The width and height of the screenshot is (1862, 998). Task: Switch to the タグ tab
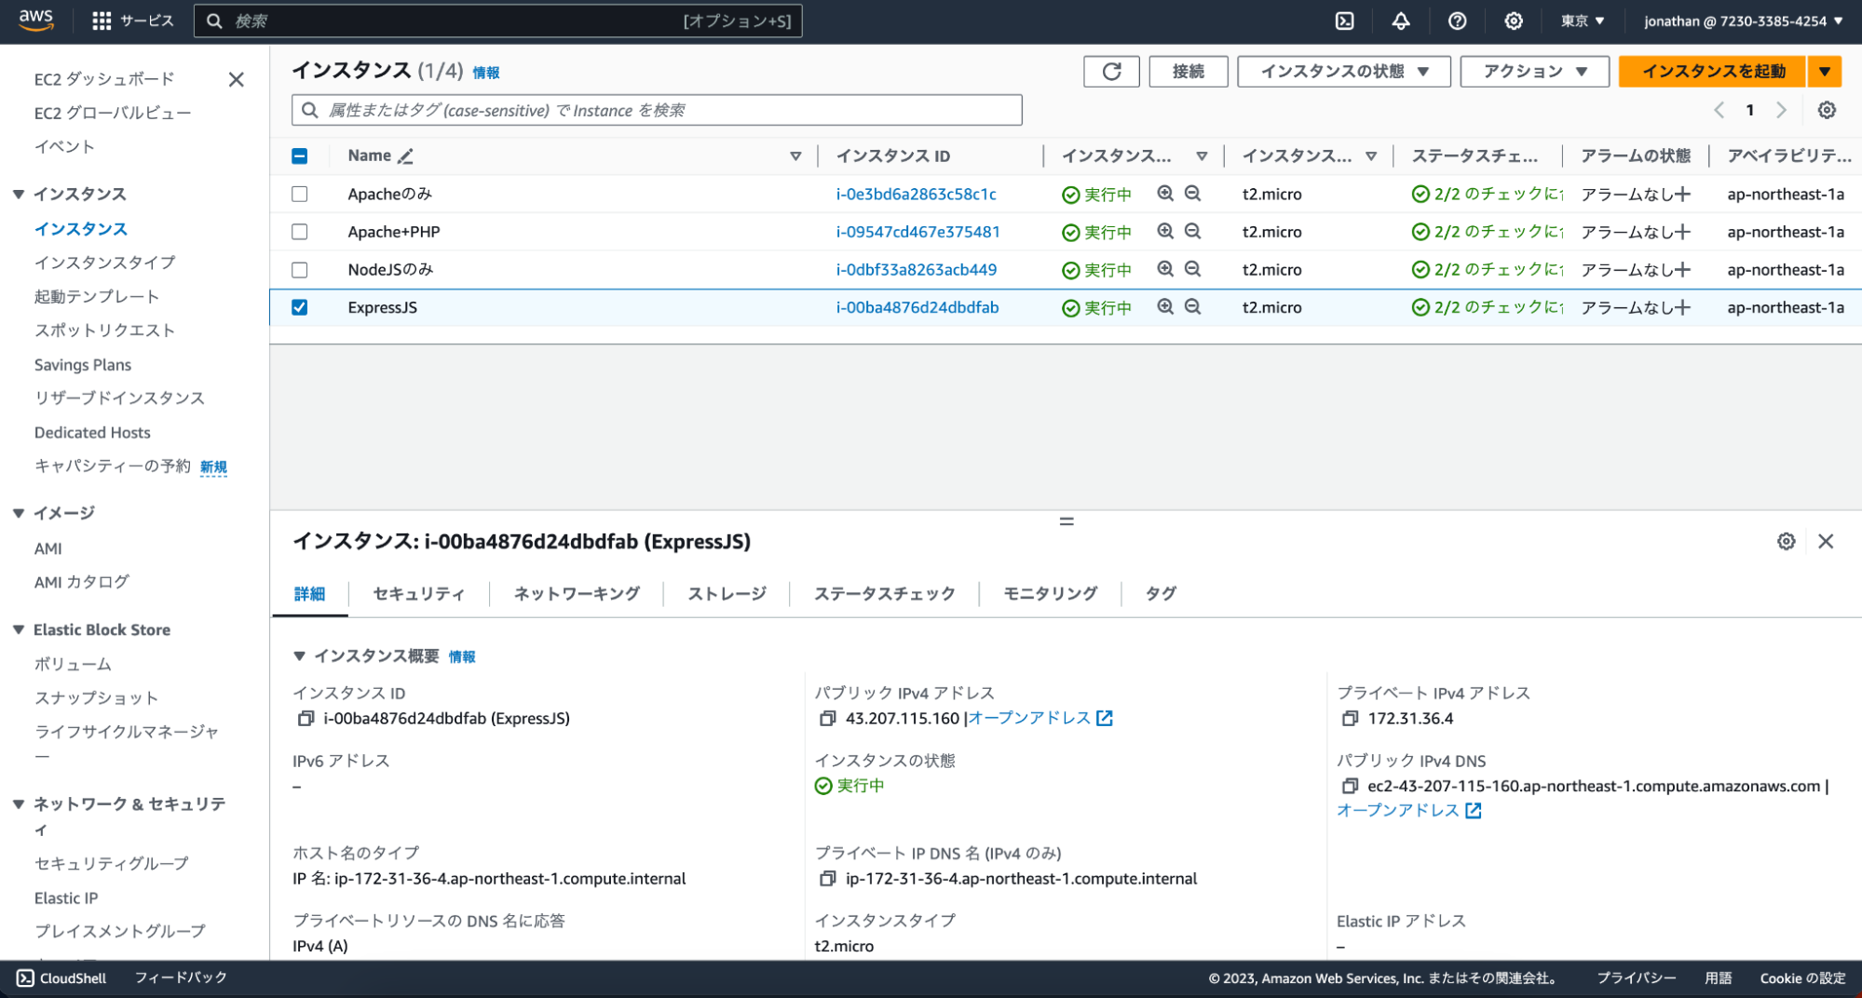point(1160,593)
